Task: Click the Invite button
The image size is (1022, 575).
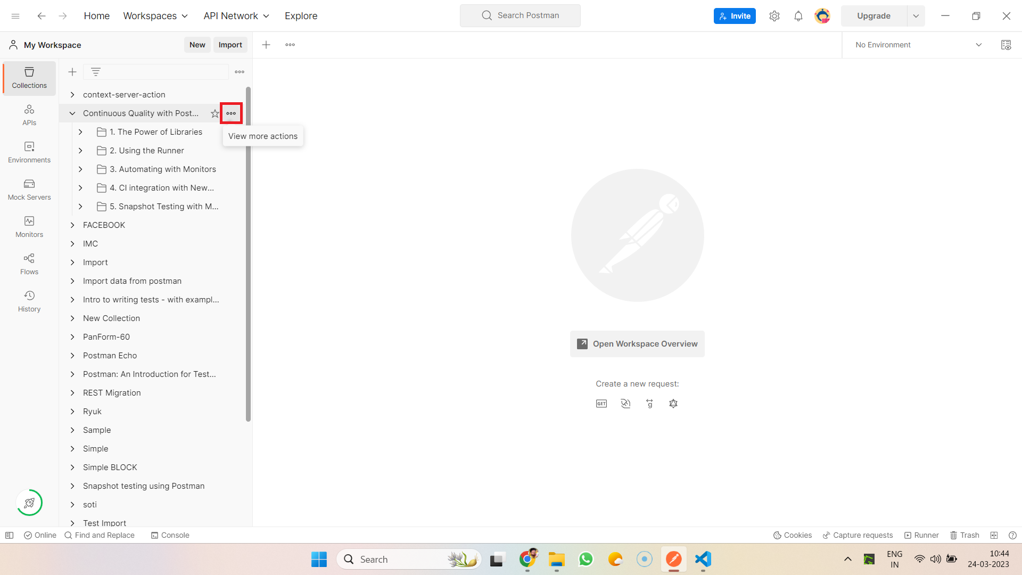Action: [x=735, y=16]
